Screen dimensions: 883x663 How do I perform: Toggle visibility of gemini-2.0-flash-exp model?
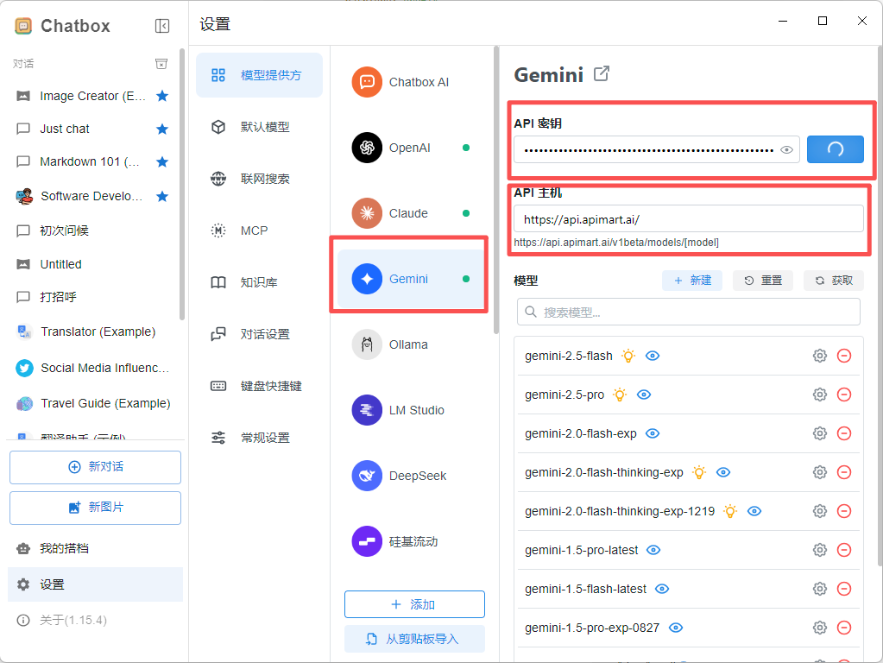click(x=654, y=433)
